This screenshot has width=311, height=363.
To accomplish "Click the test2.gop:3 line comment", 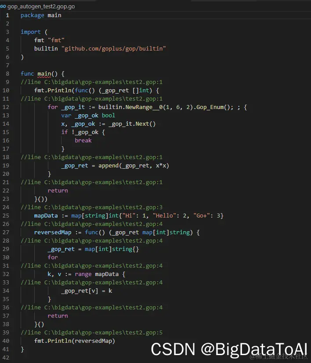I will click(92, 207).
